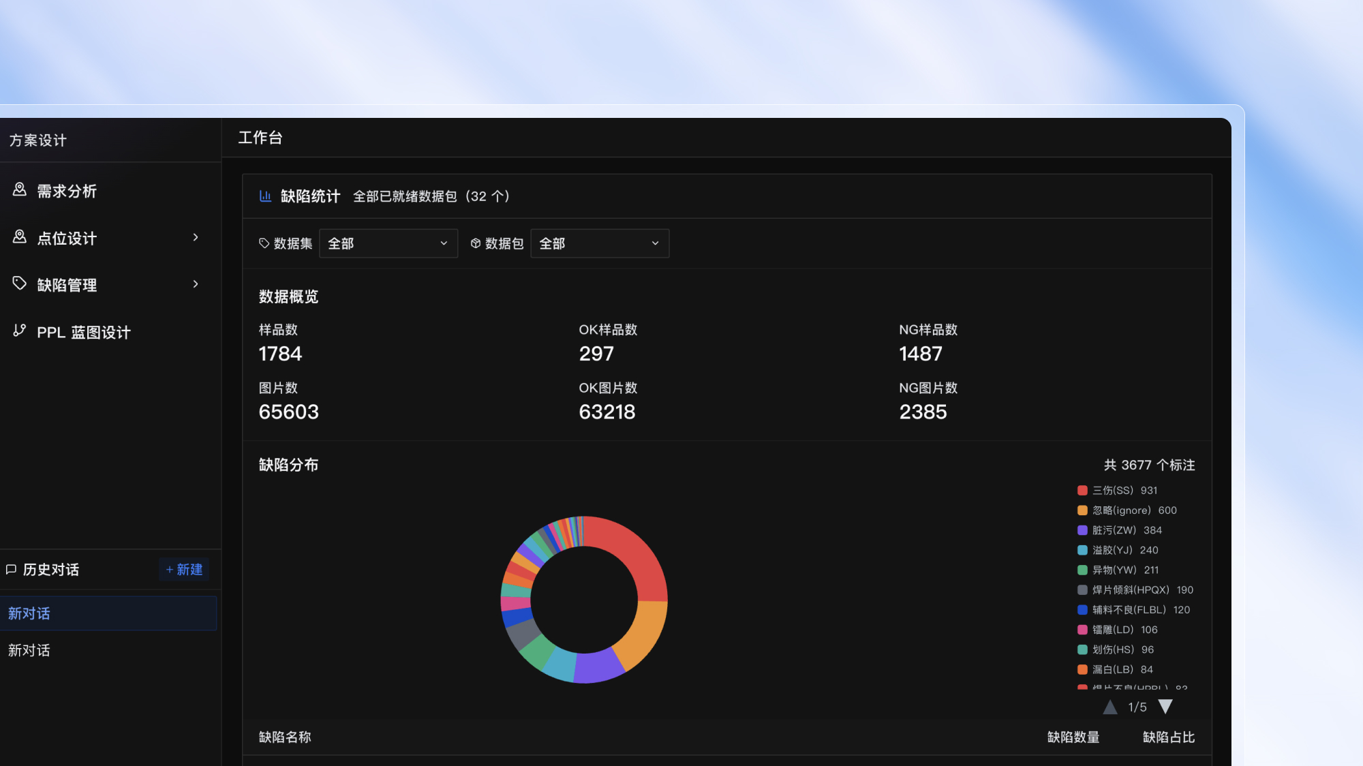
Task: Click the 需求分析 person icon
Action: point(20,189)
